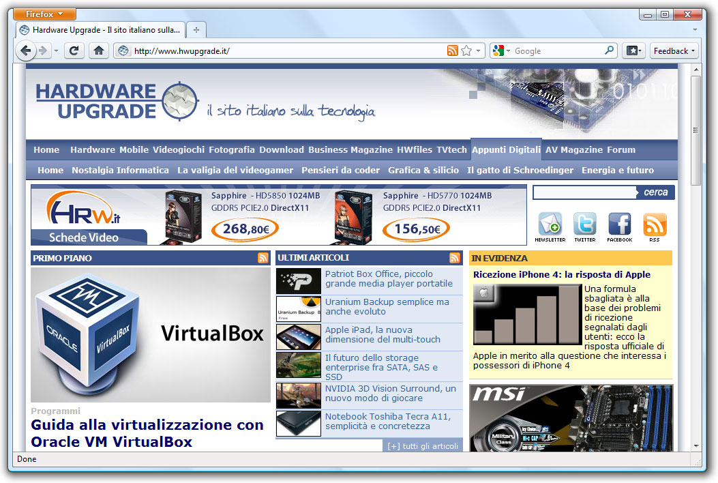Click the site identity icon in URL bar
The image size is (718, 483).
click(123, 50)
